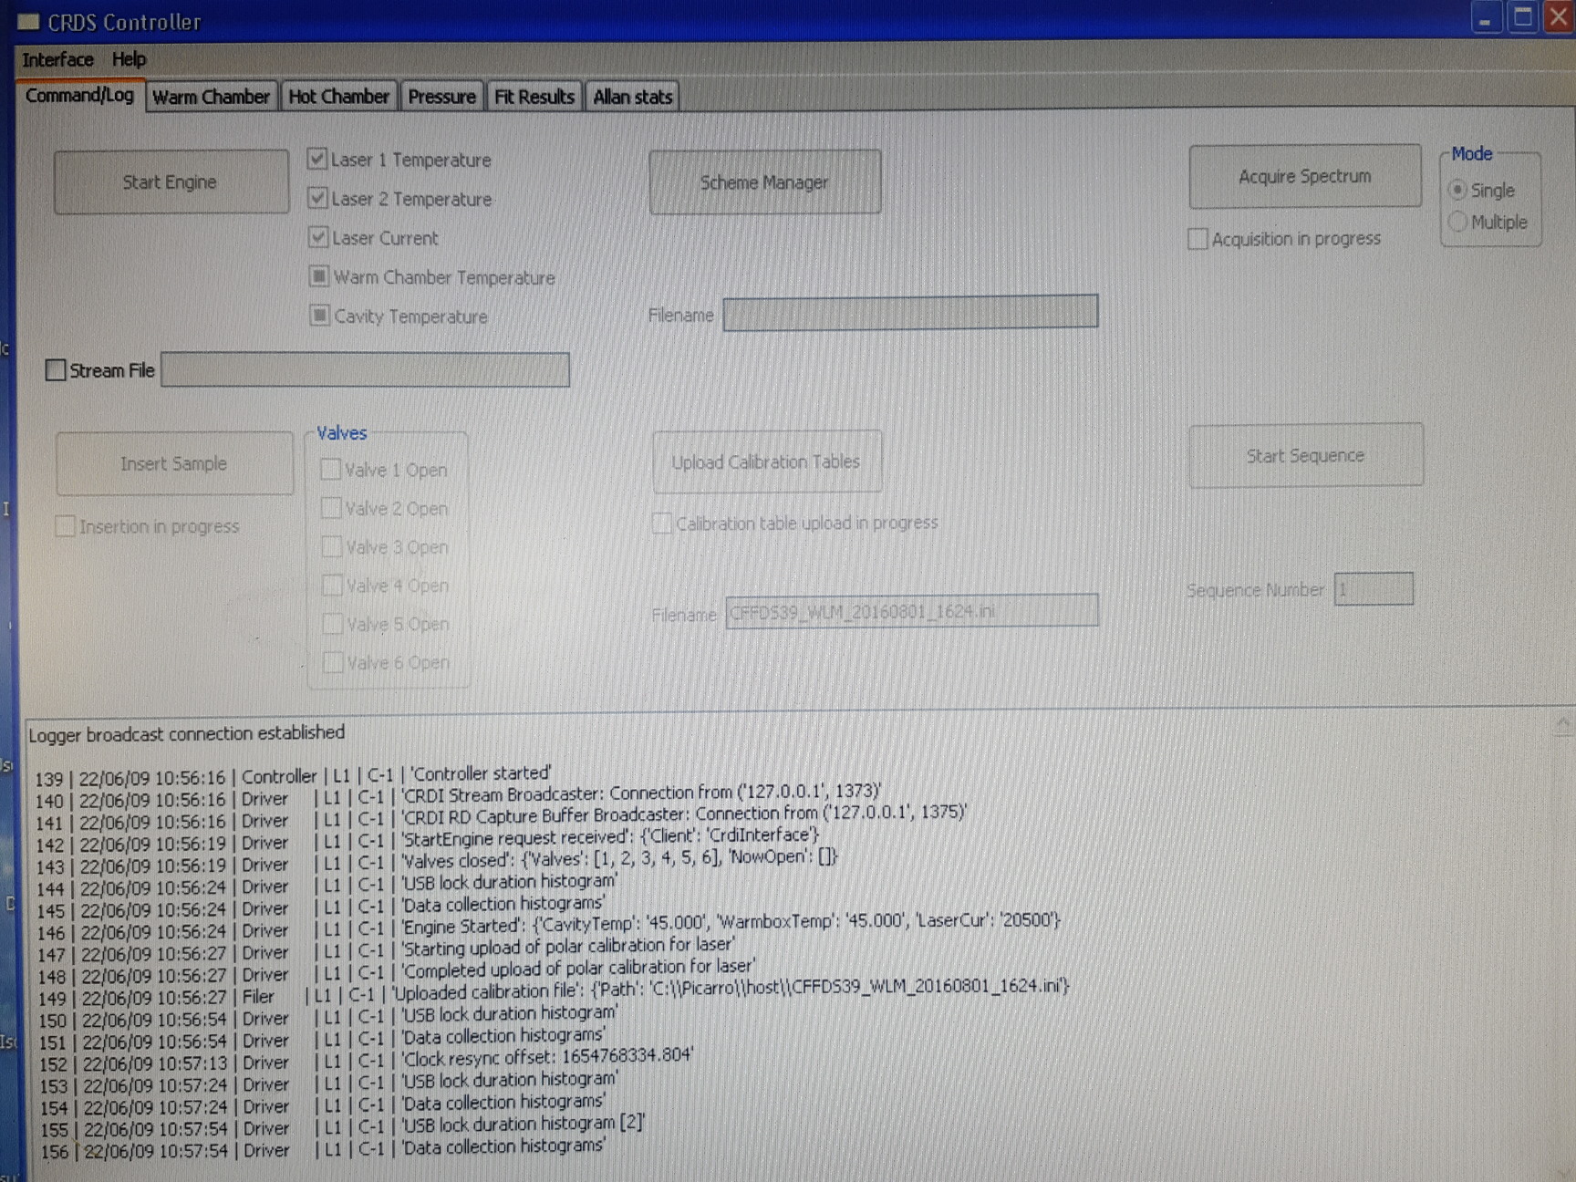
Task: Click the Acquire Spectrum button
Action: [1304, 177]
